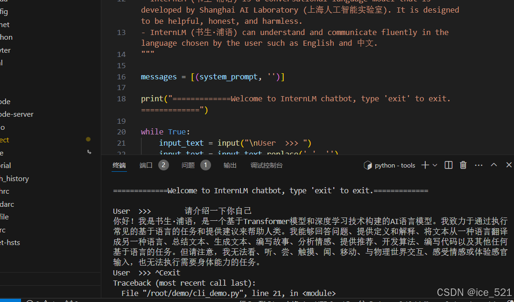Click 'Shanghai AI Laboratory' in the comment
The height and width of the screenshot is (302, 514).
point(249,10)
